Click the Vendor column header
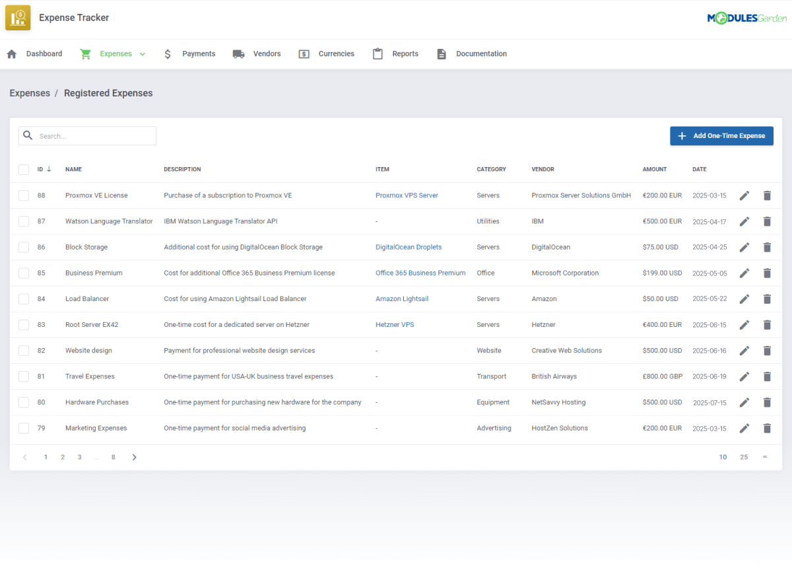Viewport: 792px width, 568px height. click(543, 170)
